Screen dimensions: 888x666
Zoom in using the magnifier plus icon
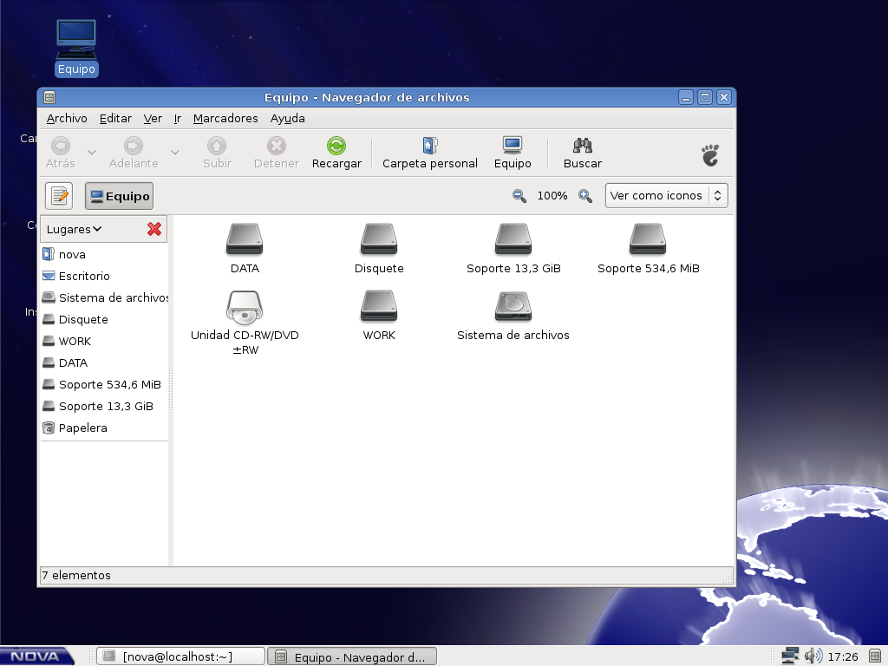tap(584, 196)
